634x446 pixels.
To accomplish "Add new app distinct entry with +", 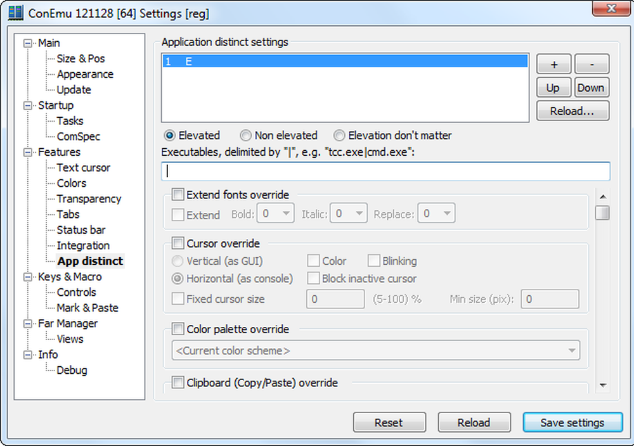I will [553, 64].
